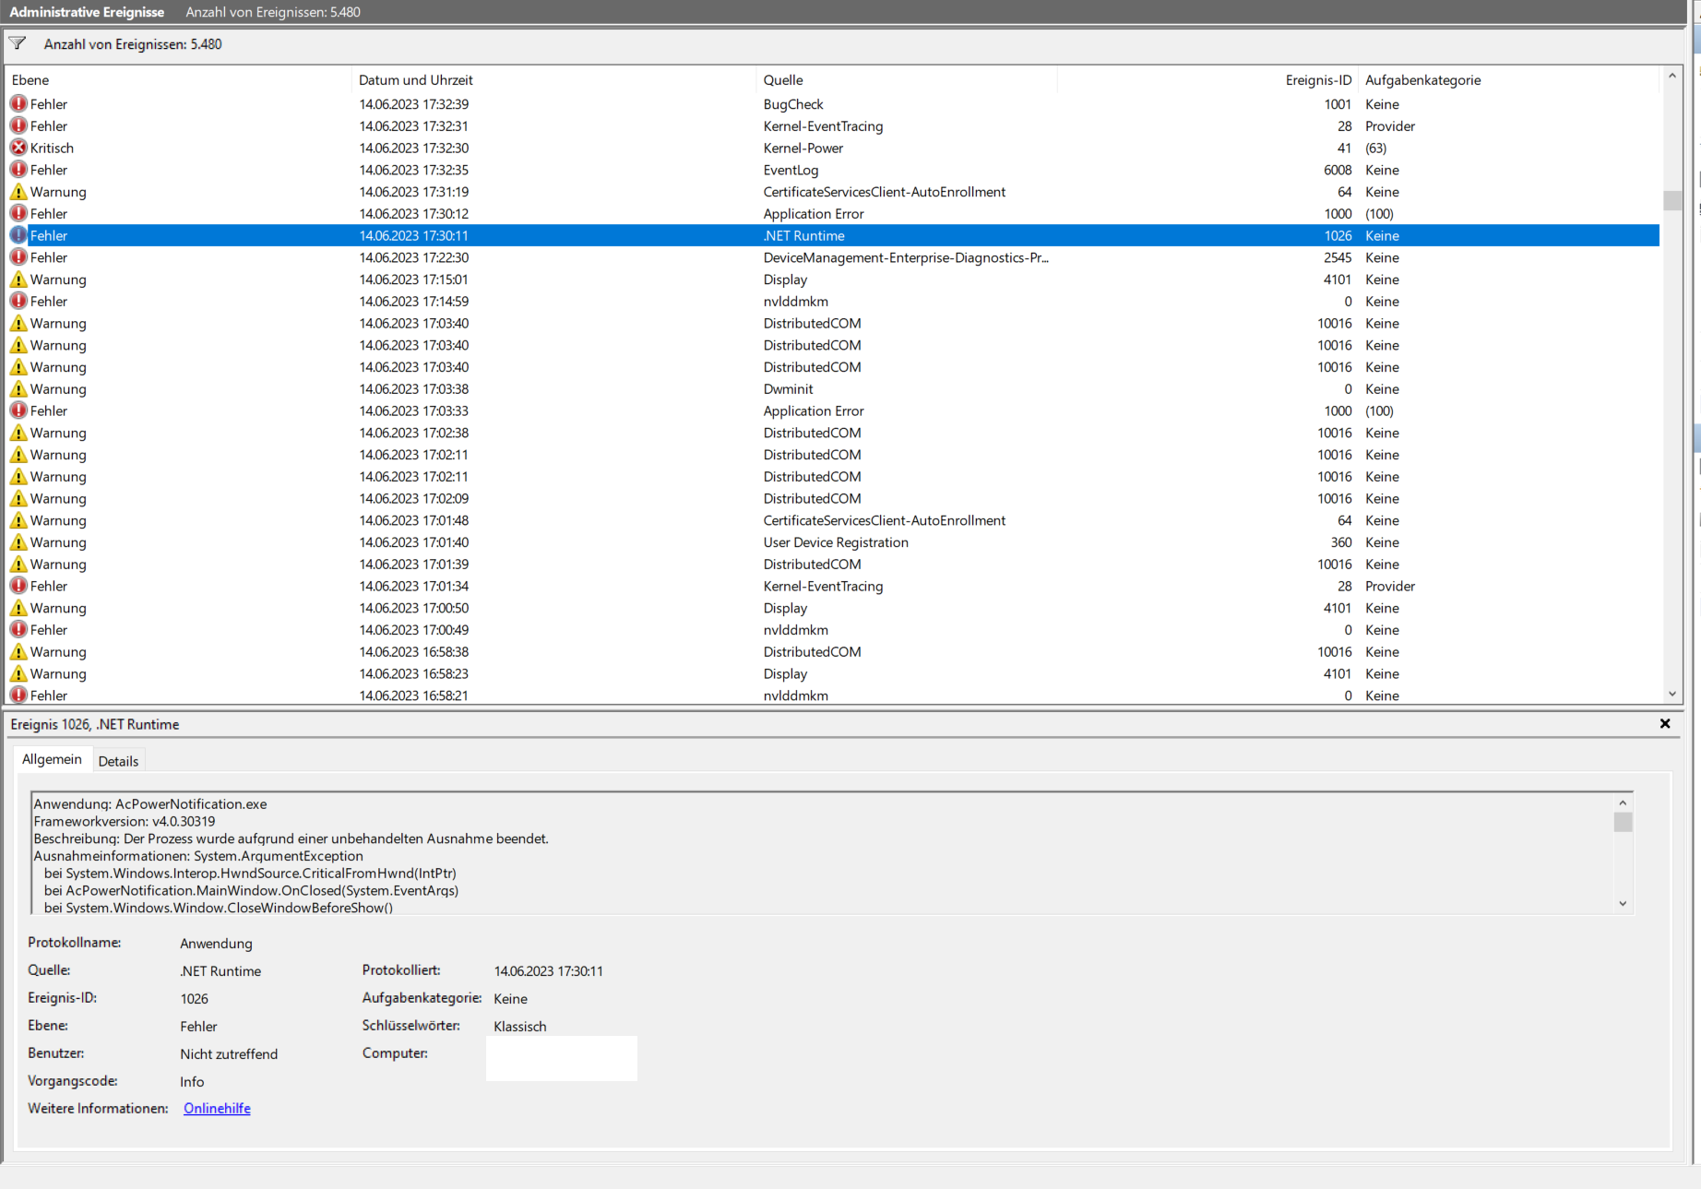Click the warning icon at 16:58:38
Image resolution: width=1701 pixels, height=1189 pixels.
(x=18, y=652)
